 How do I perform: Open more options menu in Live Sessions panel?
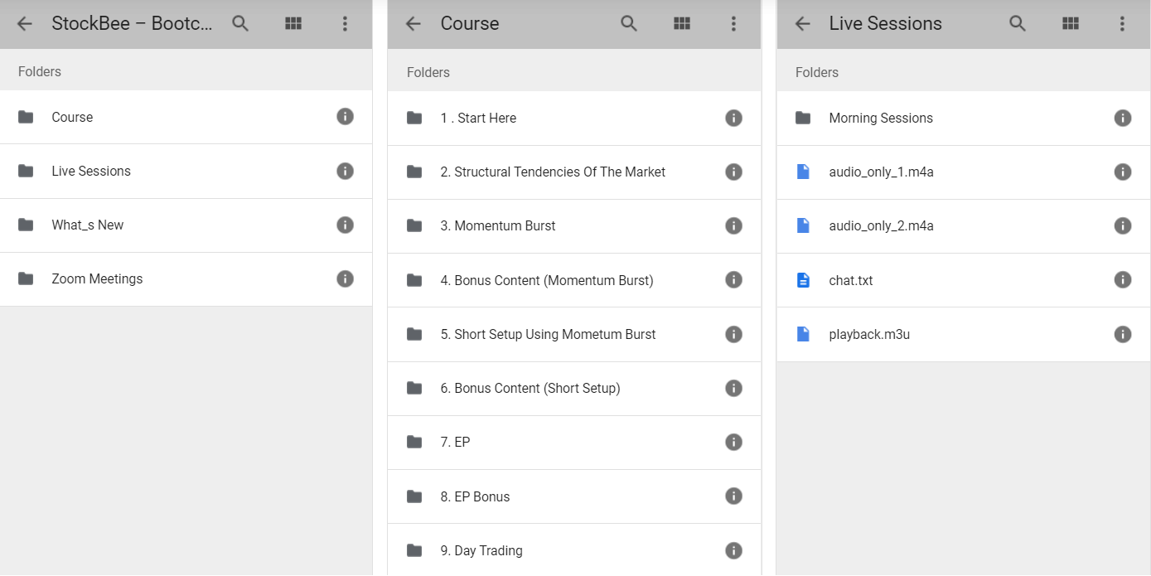click(1122, 24)
